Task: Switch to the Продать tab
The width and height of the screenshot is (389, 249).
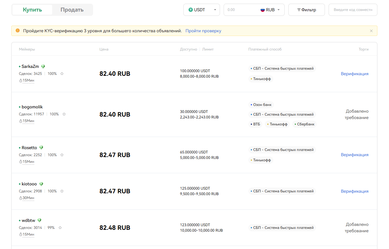Action: pyautogui.click(x=72, y=10)
